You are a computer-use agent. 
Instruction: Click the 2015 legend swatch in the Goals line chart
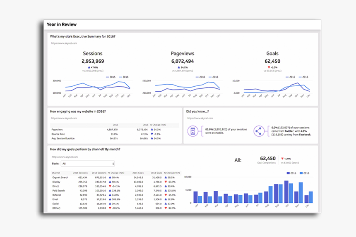pyautogui.click(x=287, y=77)
